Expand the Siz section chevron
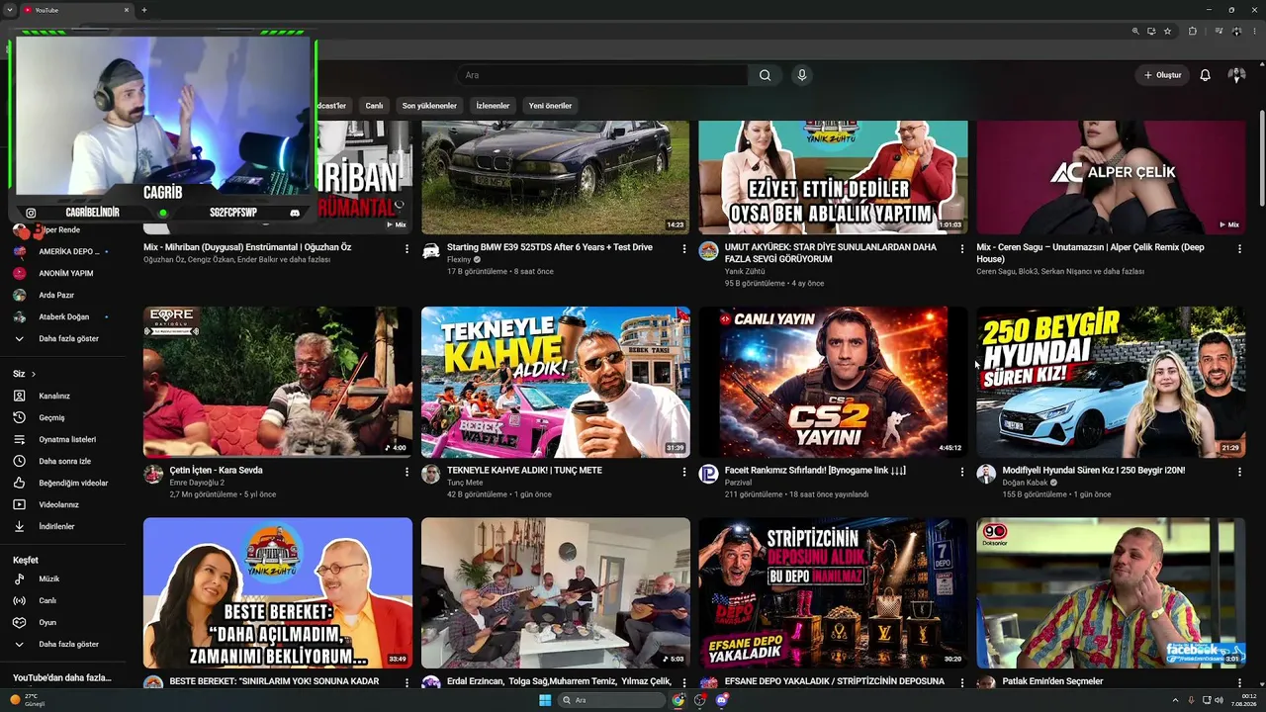The height and width of the screenshot is (712, 1266). [33, 374]
